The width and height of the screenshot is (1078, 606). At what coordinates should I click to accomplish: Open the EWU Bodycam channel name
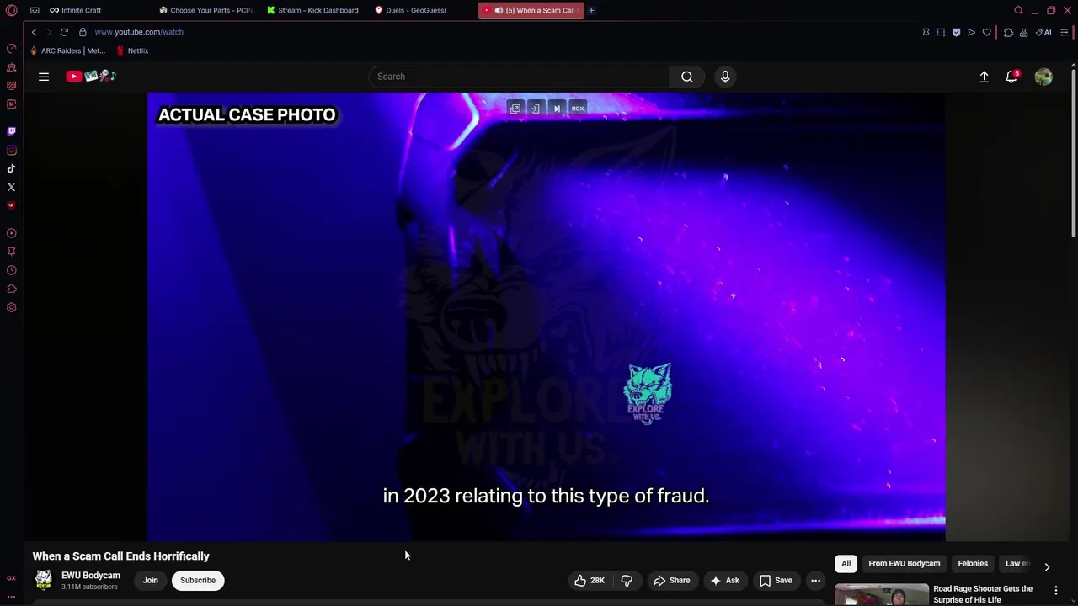coord(91,576)
